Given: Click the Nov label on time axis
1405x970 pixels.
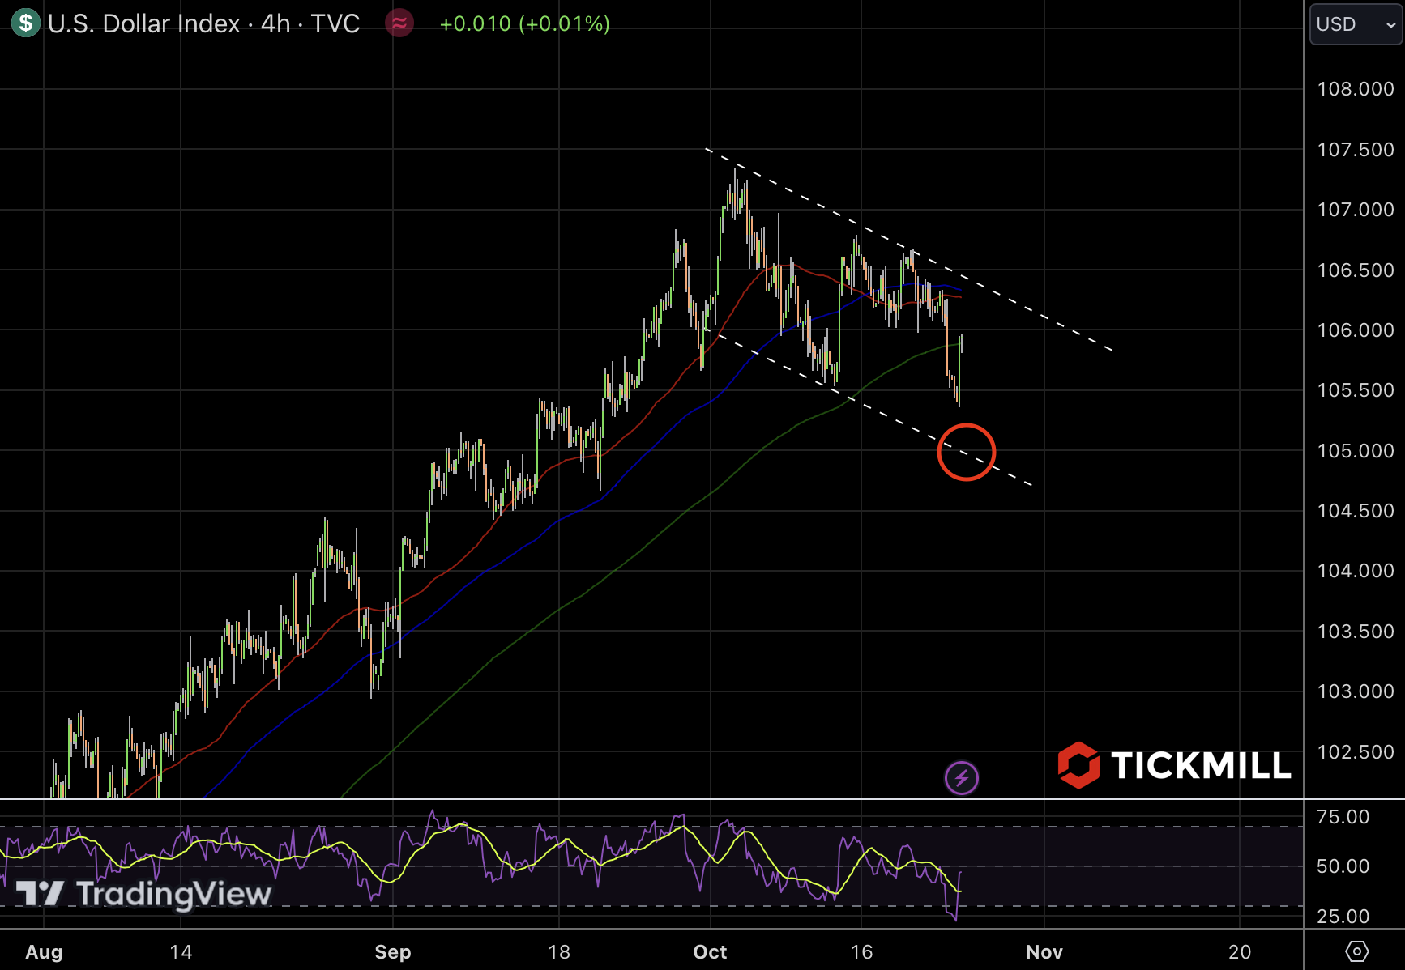Looking at the screenshot, I should (1044, 952).
